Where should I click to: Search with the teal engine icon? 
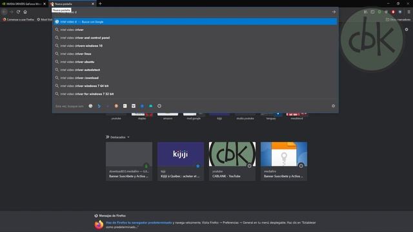[150, 106]
